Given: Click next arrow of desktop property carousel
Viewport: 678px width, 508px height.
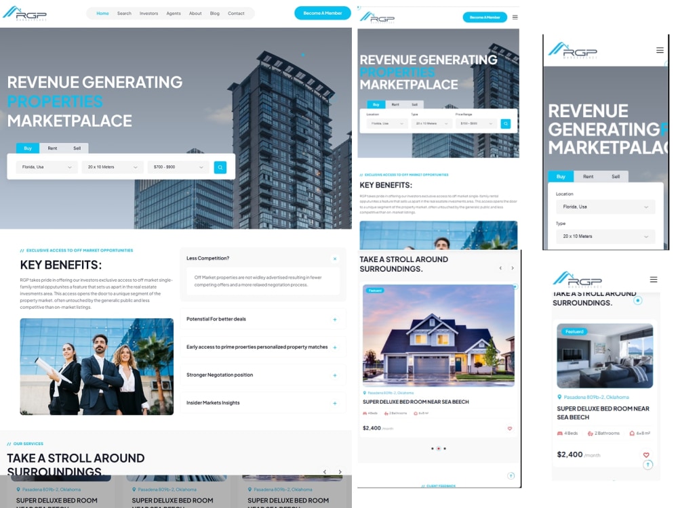Looking at the screenshot, I should pos(340,471).
